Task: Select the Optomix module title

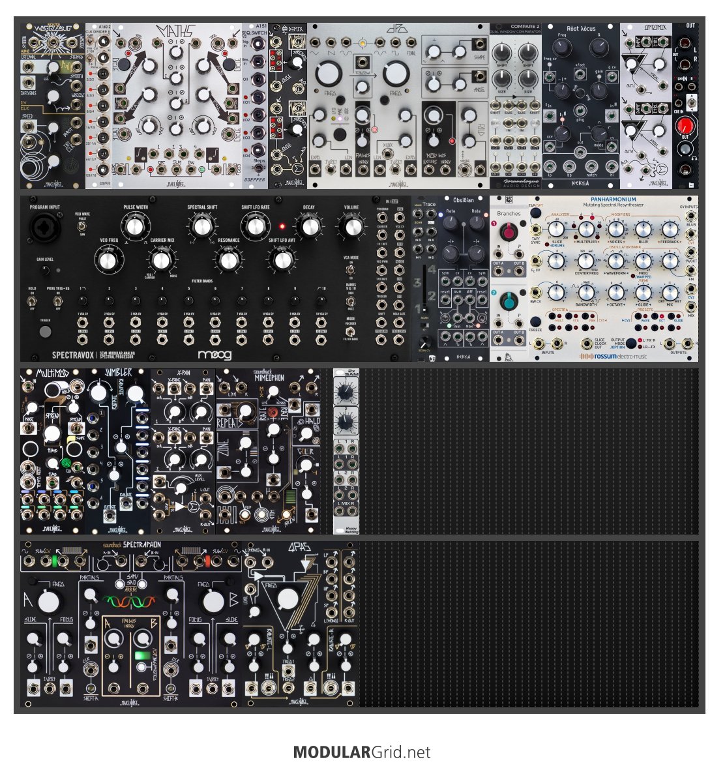Action: (x=655, y=28)
